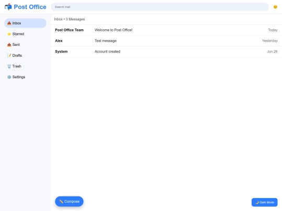Go to the Sent folder
The height and width of the screenshot is (211, 282).
point(25,45)
